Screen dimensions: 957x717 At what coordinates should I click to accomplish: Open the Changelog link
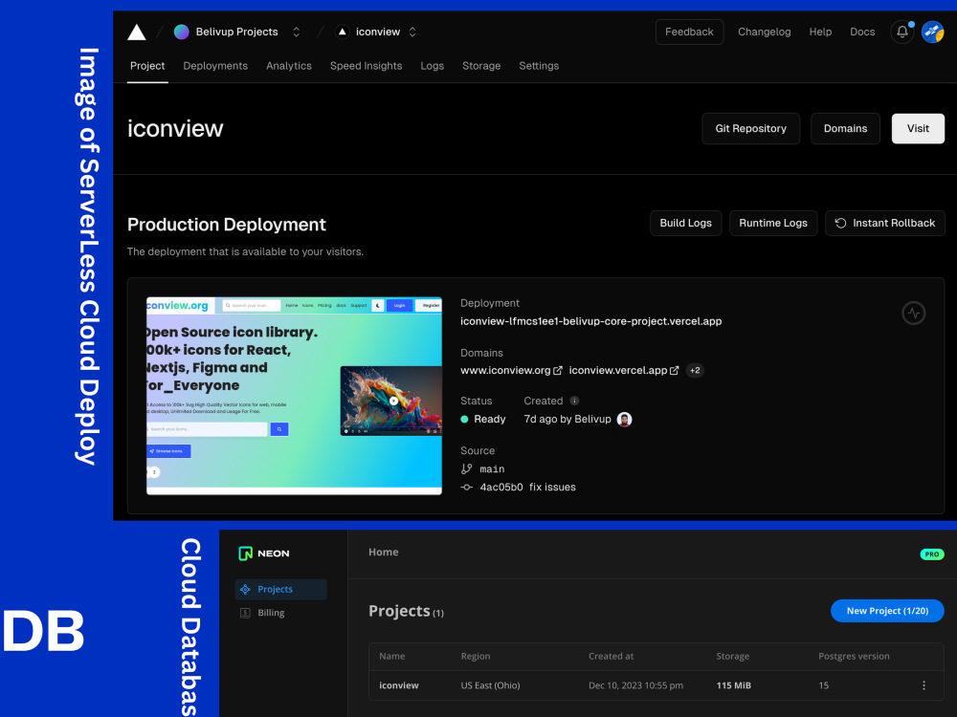(764, 32)
